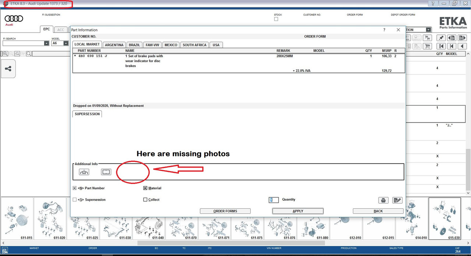471x256 pixels.
Task: Open the FI SEARCH dropdown
Action: (46, 43)
